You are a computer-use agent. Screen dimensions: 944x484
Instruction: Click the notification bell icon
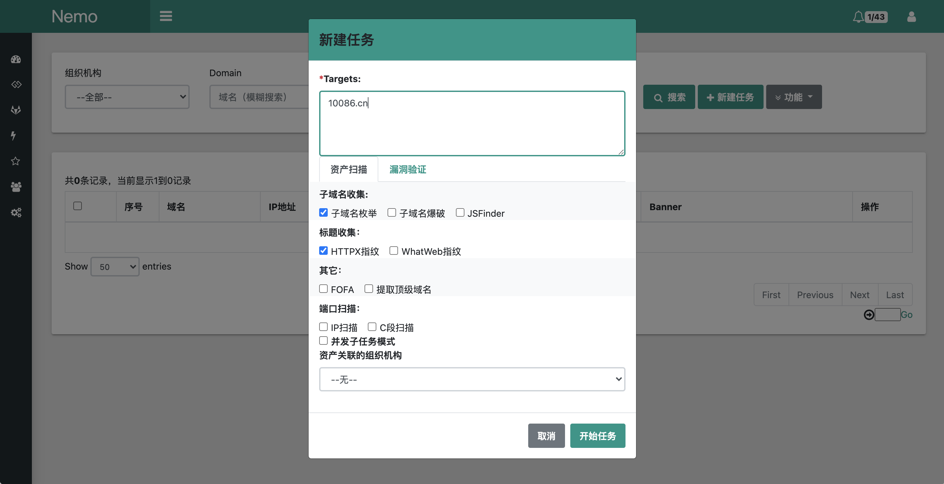[x=858, y=17]
